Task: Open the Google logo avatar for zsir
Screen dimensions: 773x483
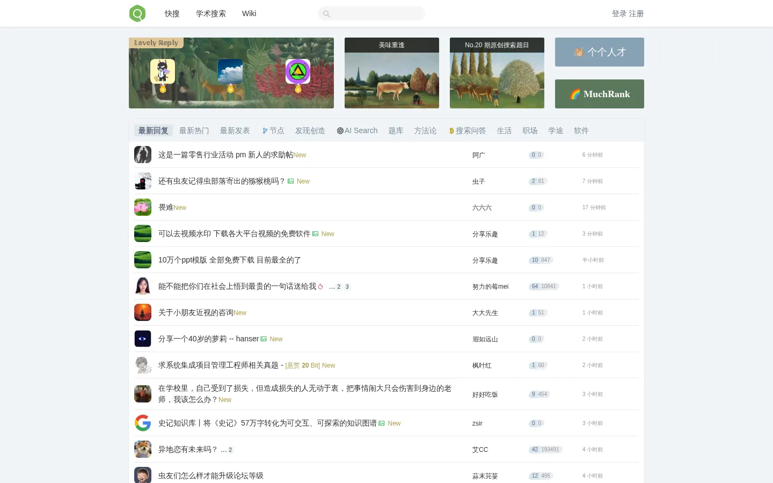Action: (x=143, y=423)
